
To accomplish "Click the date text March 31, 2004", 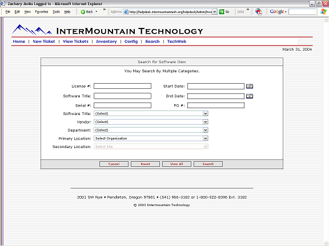I will (x=297, y=50).
